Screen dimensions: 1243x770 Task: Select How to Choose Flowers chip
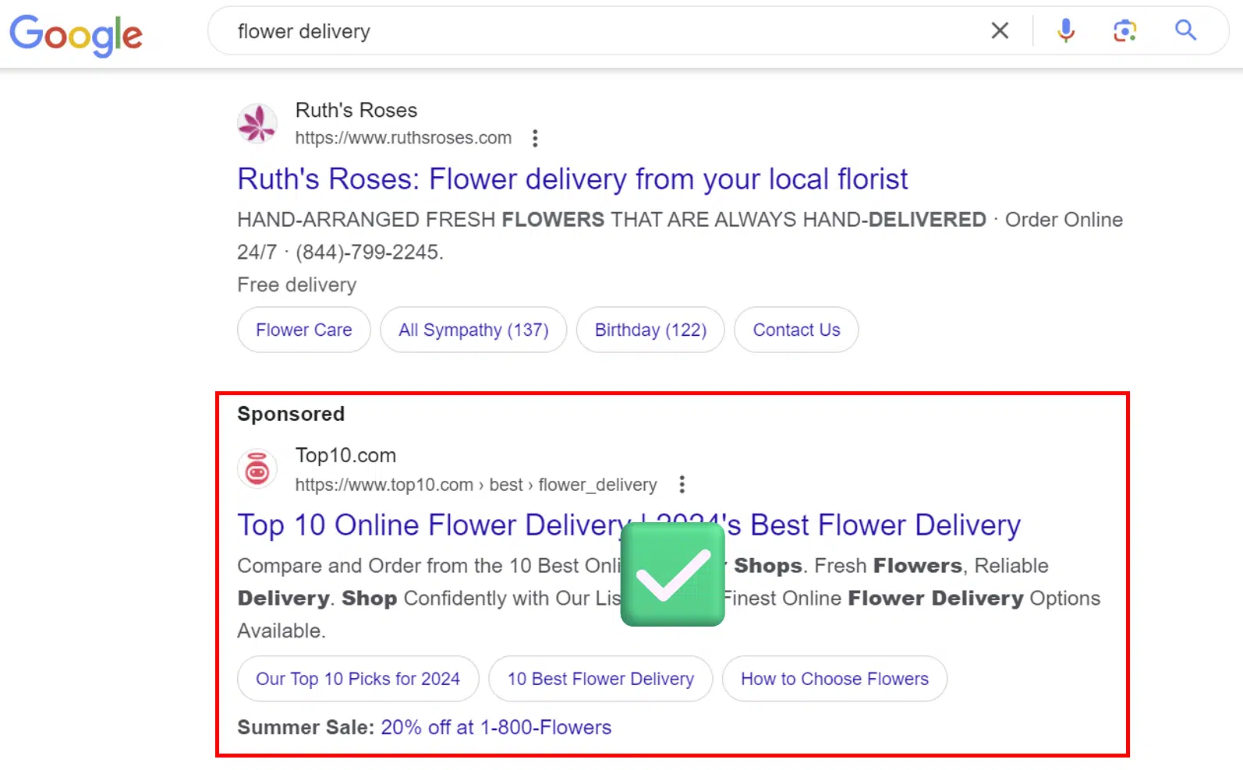[834, 679]
